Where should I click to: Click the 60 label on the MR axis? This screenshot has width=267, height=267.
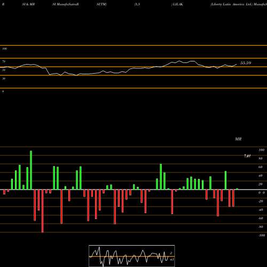tap(261, 167)
